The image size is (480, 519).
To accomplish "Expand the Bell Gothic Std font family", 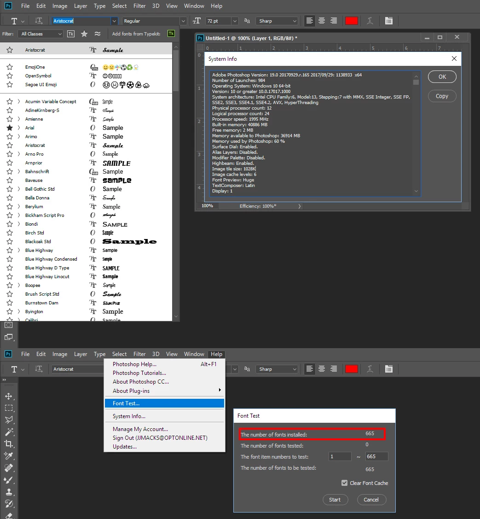I will point(19,189).
